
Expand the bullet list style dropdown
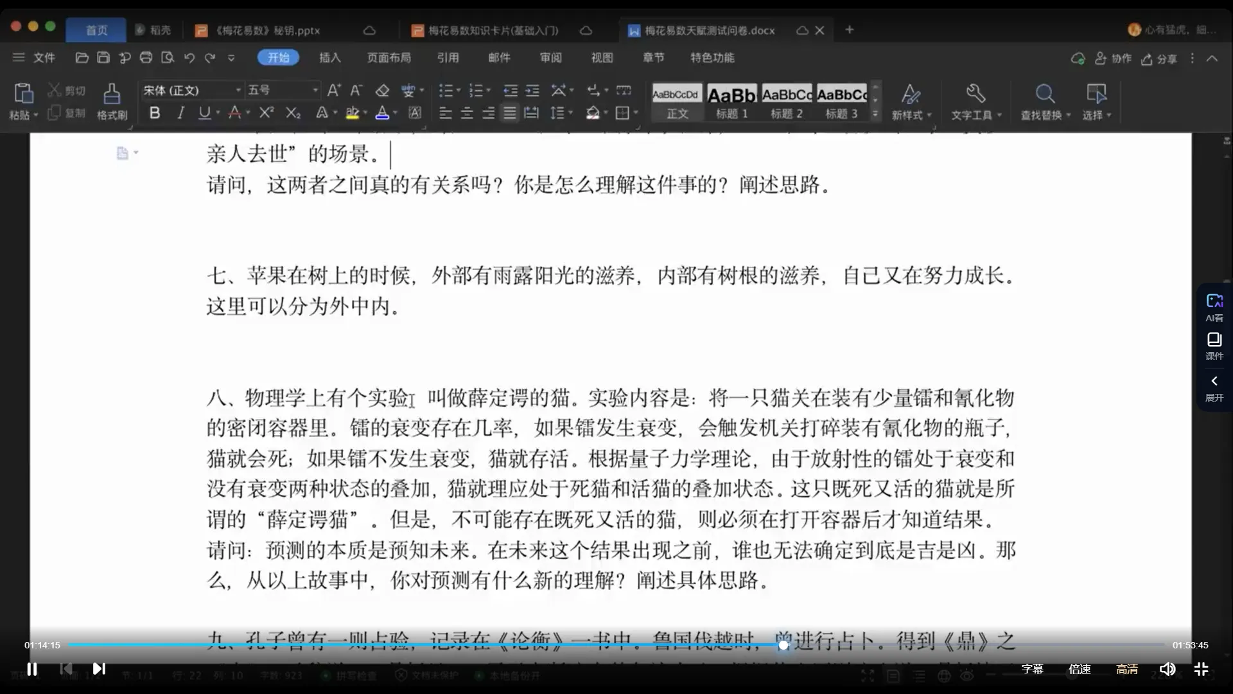point(459,91)
